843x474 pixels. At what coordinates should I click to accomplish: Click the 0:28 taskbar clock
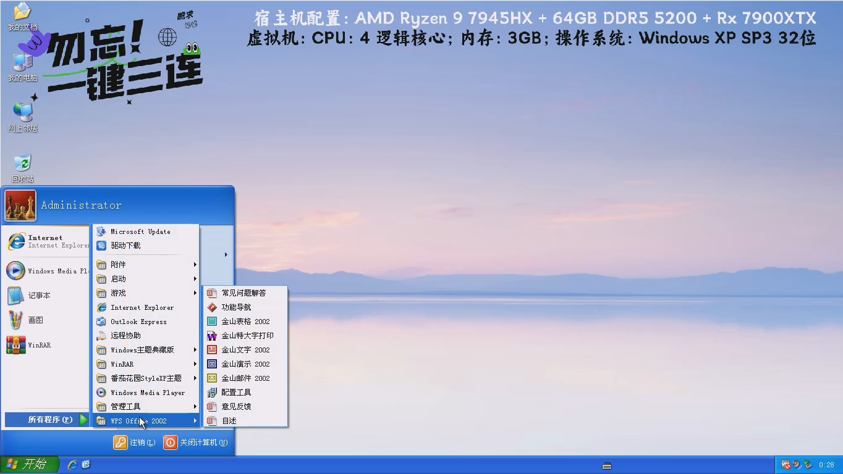coord(826,465)
